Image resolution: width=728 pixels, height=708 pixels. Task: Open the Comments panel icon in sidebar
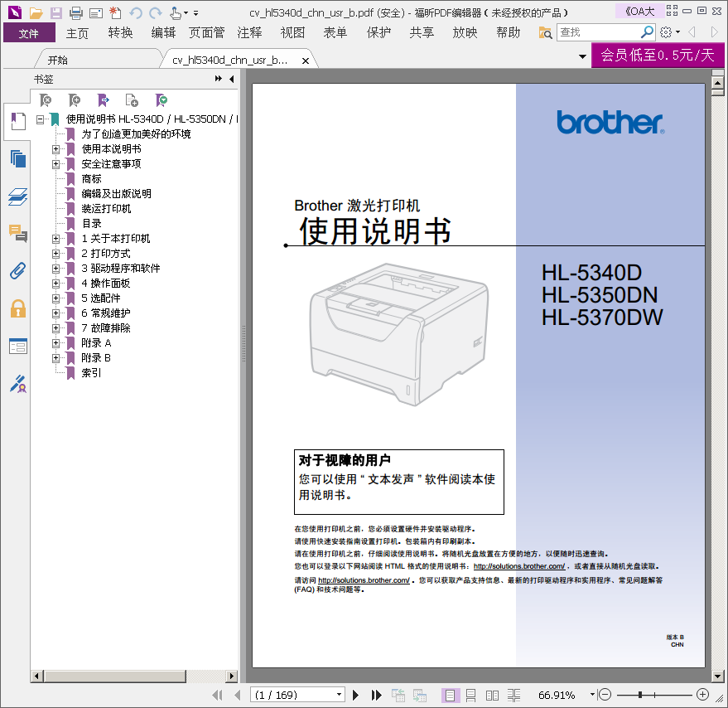17,233
